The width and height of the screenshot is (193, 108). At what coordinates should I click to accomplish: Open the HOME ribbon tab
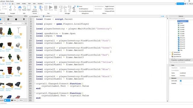(18, 4)
